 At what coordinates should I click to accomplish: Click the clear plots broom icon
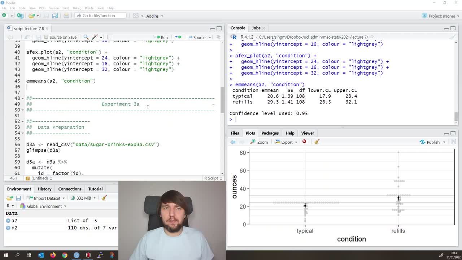(317, 142)
